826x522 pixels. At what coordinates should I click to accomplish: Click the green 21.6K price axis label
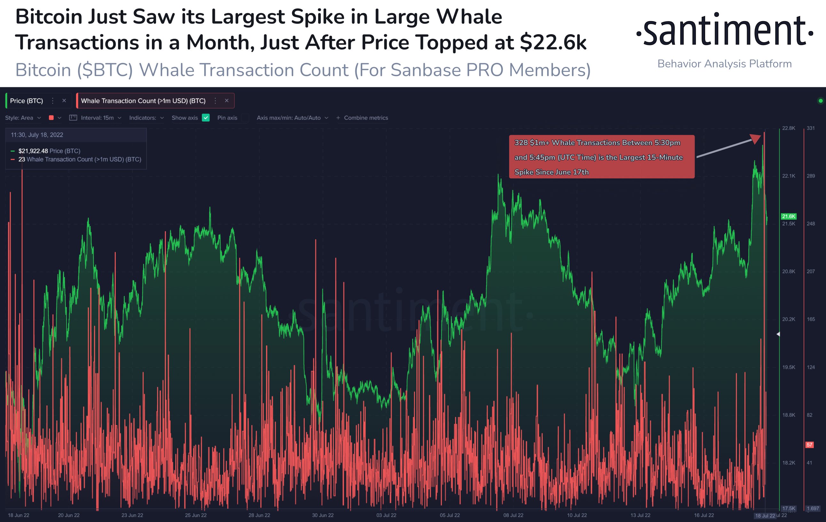pyautogui.click(x=788, y=216)
